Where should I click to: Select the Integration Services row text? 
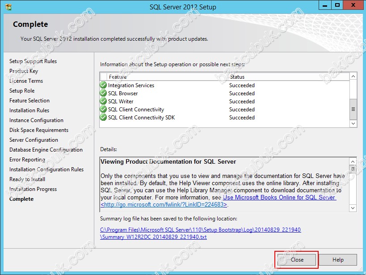131,85
